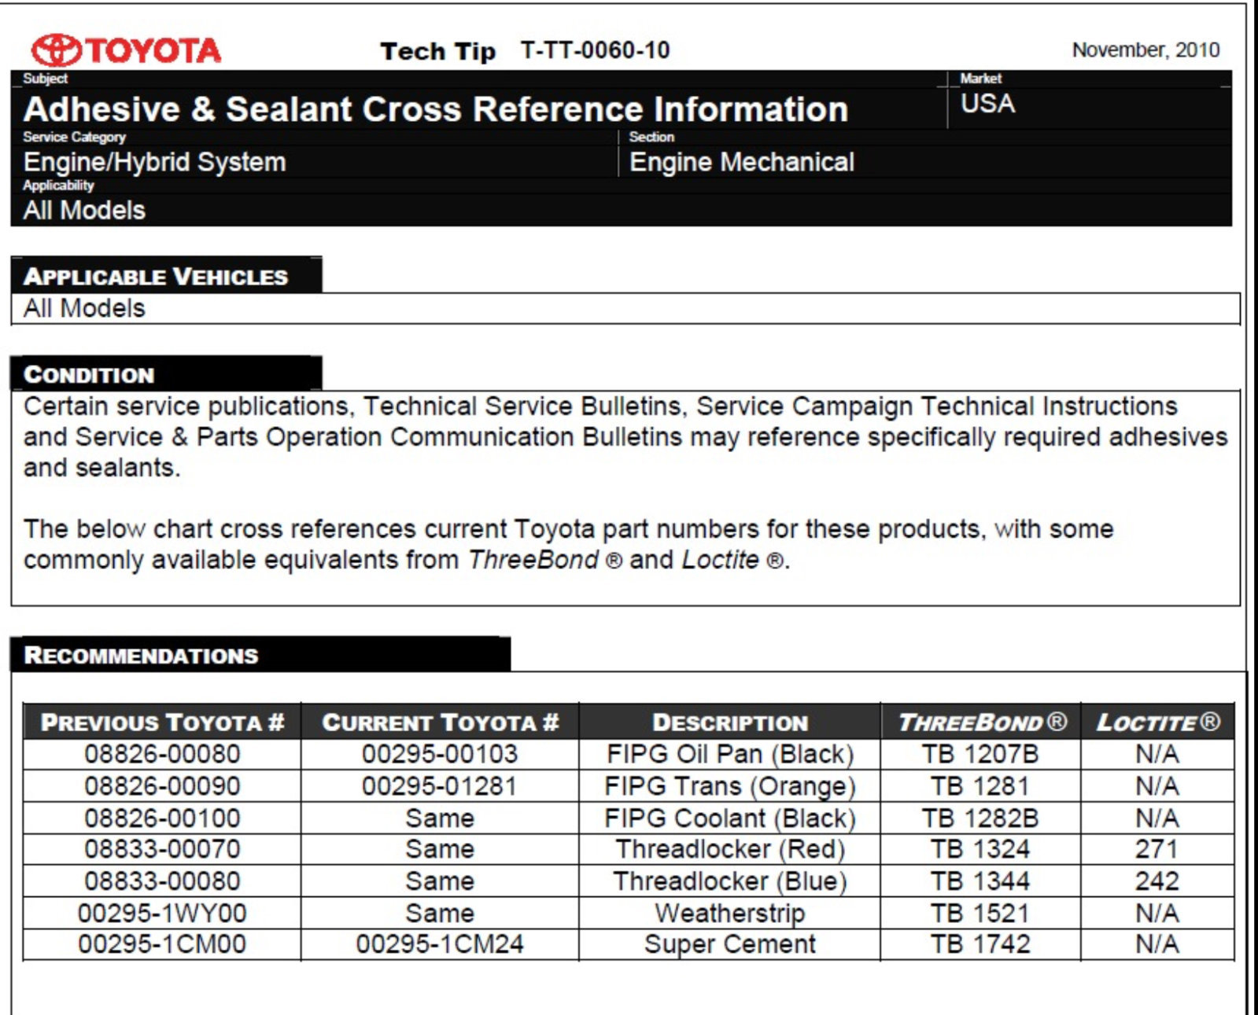Click the 'Loctite' column header
1258x1015 pixels.
click(1158, 723)
